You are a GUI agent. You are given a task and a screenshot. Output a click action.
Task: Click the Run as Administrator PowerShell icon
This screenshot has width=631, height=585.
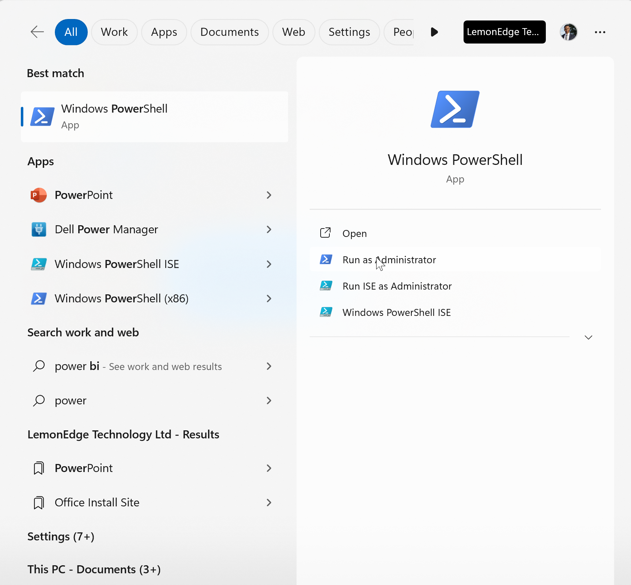pyautogui.click(x=326, y=259)
